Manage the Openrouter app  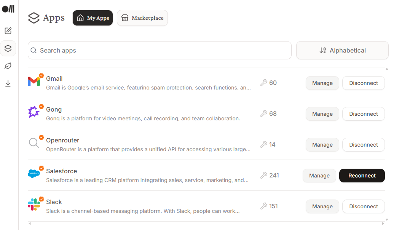(x=322, y=145)
